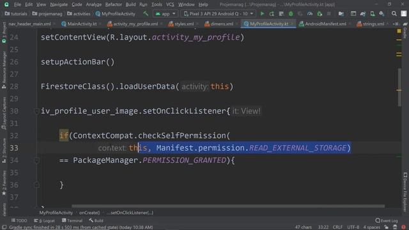The image size is (409, 230).
Task: Open the Project Structure icon in toolbar
Action: click(341, 13)
